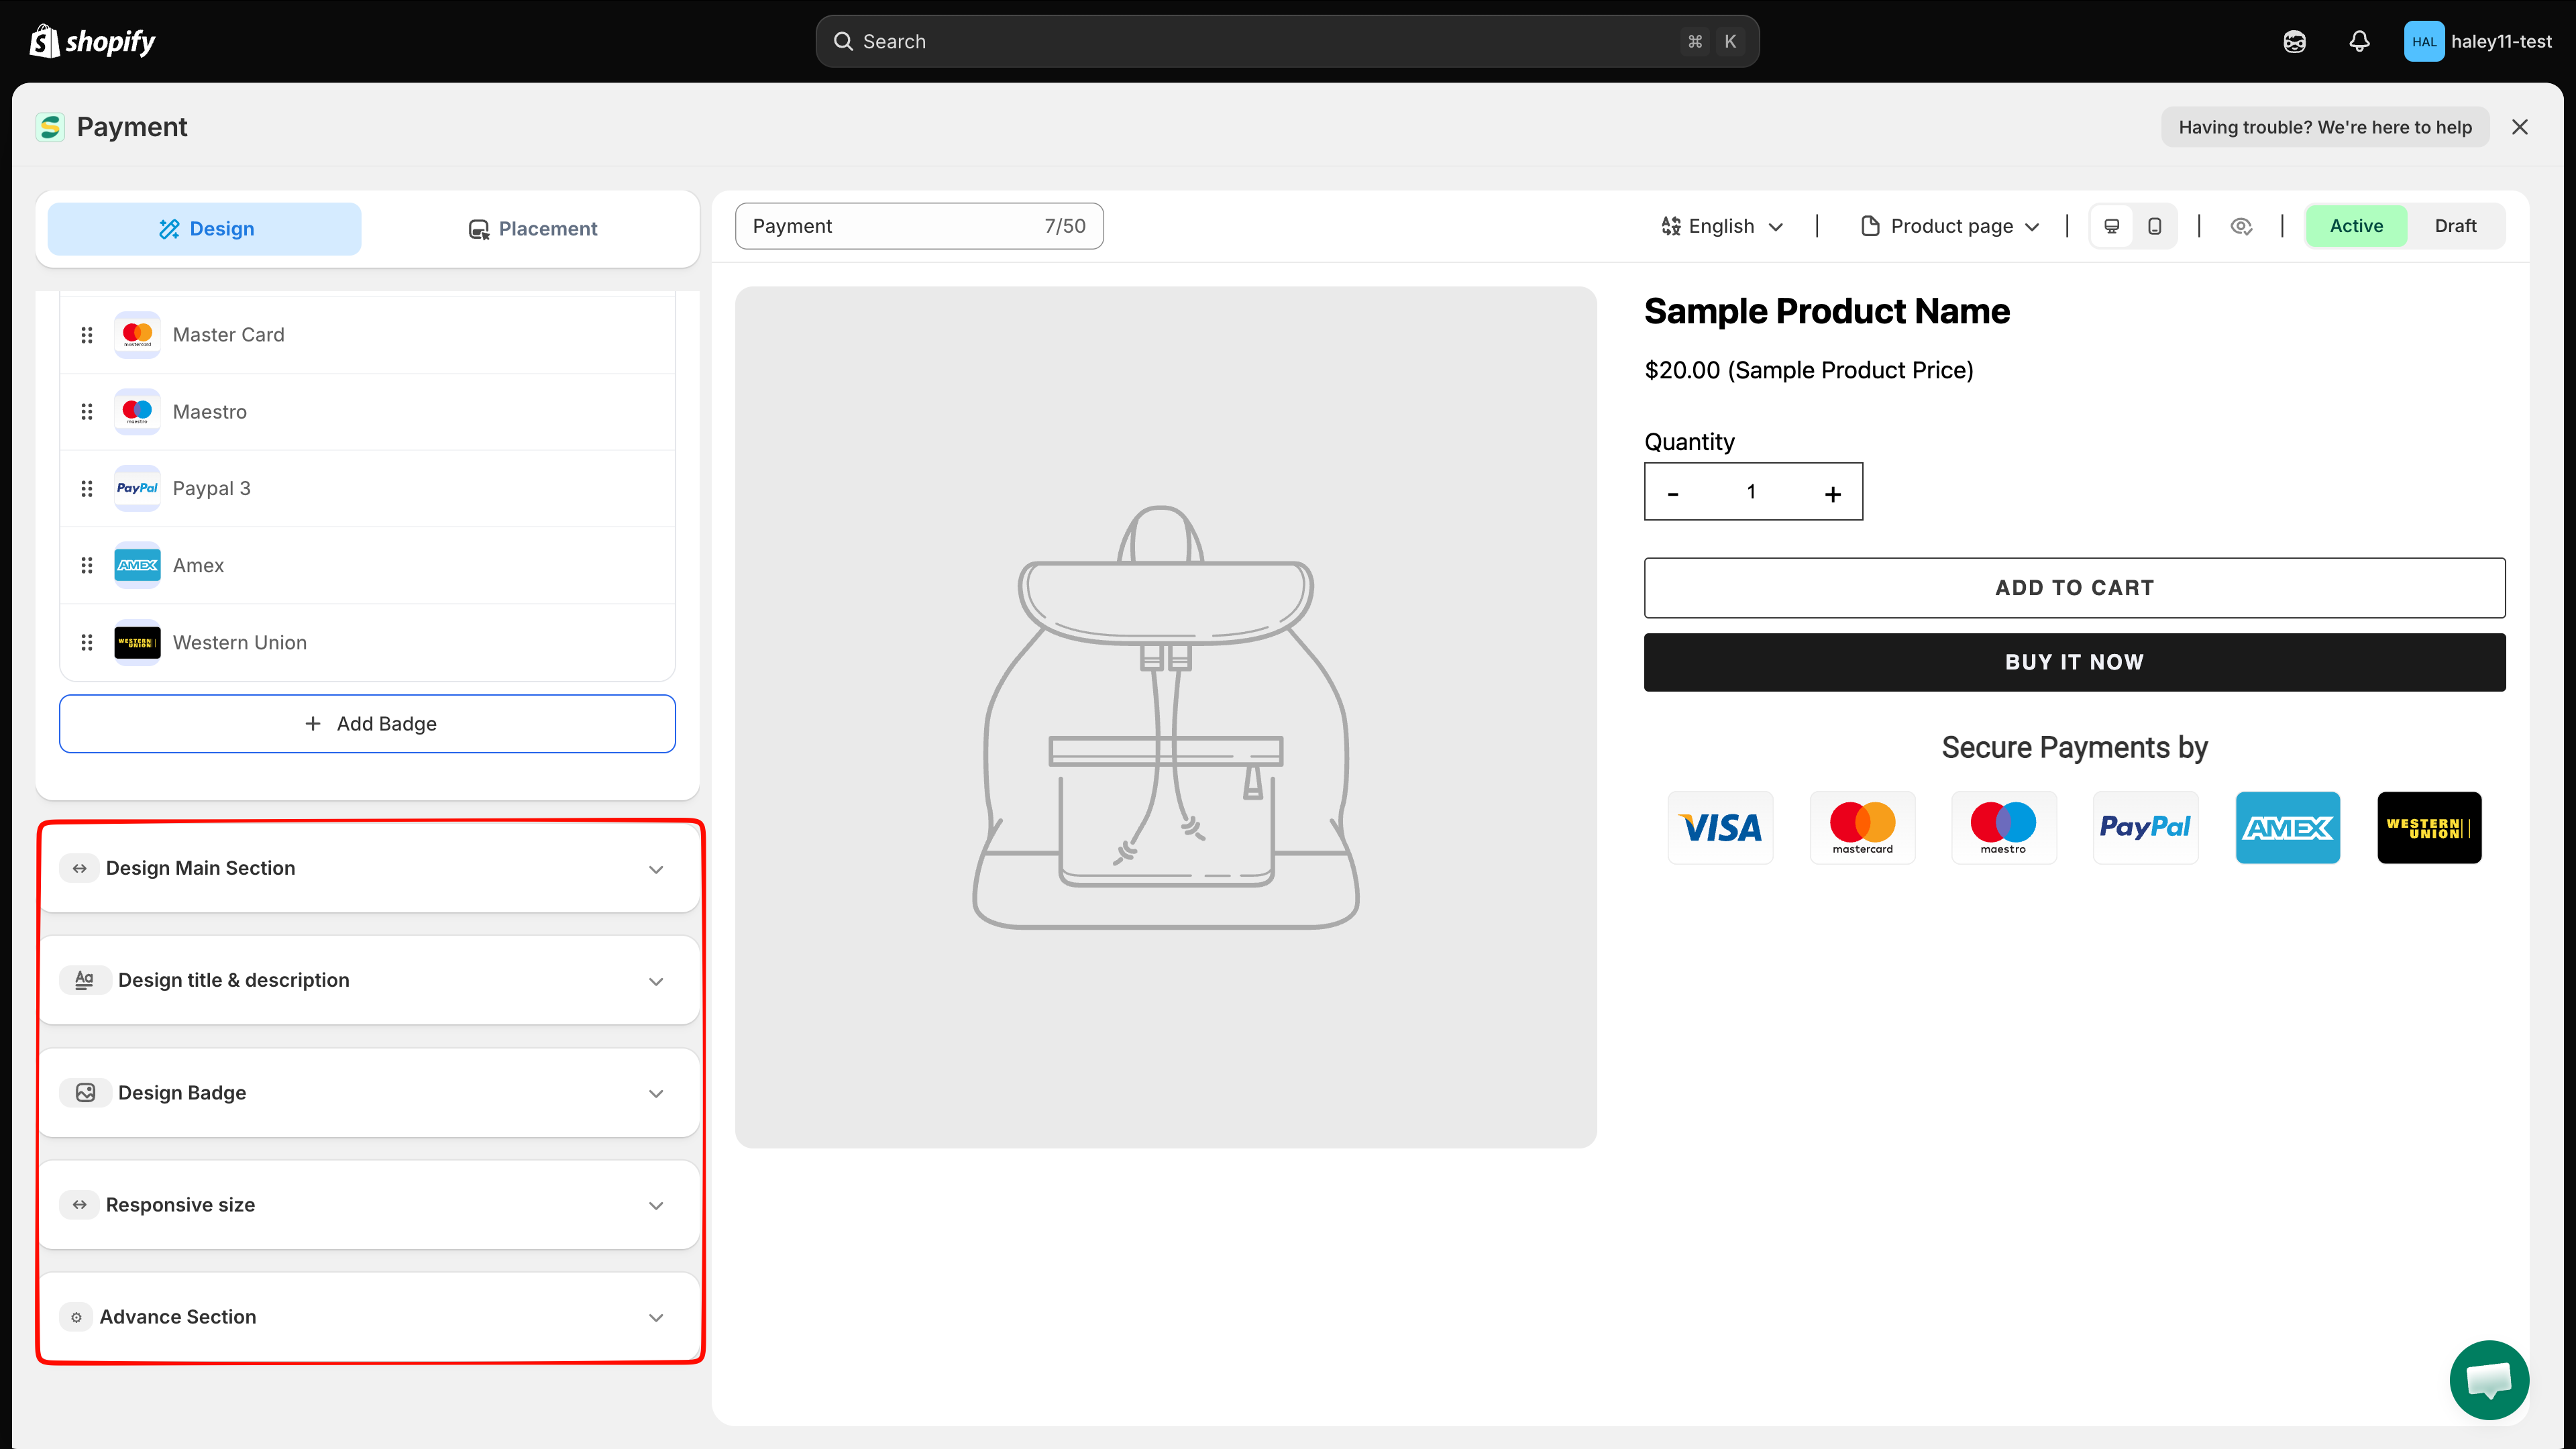2576x1449 pixels.
Task: Grab the Amex drag handle
Action: (x=87, y=565)
